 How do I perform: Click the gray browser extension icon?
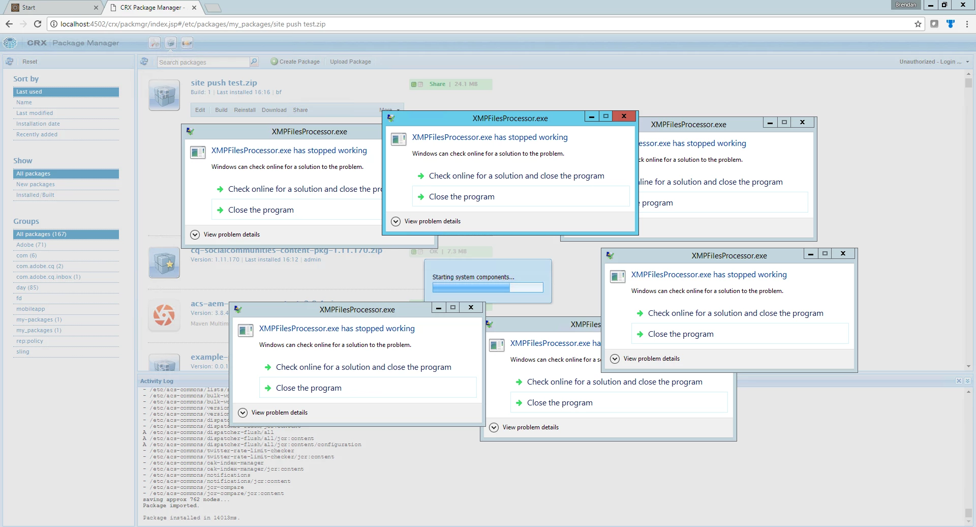[x=934, y=24]
